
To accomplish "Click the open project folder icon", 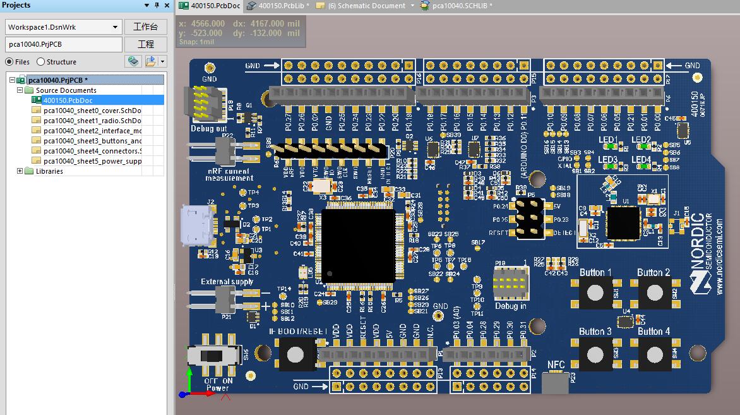I will [151, 61].
